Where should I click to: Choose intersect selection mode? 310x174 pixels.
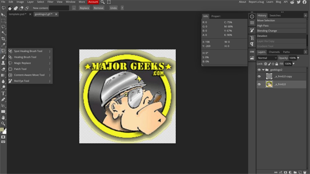coord(27,8)
